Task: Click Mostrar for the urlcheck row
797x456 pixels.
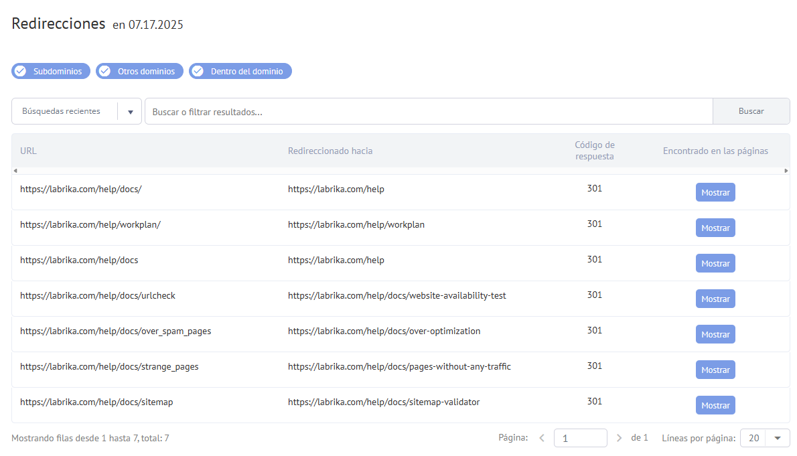Action: pos(715,299)
